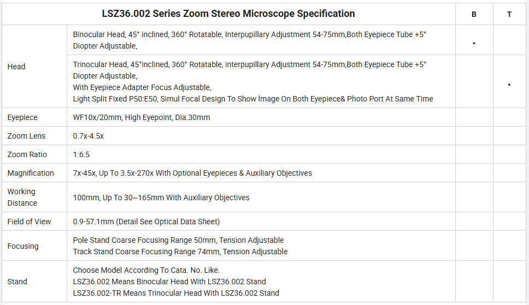Click the LSZ36.002-TR Trinocular stand line
Viewport: 529px width, 305px height.
(x=176, y=293)
